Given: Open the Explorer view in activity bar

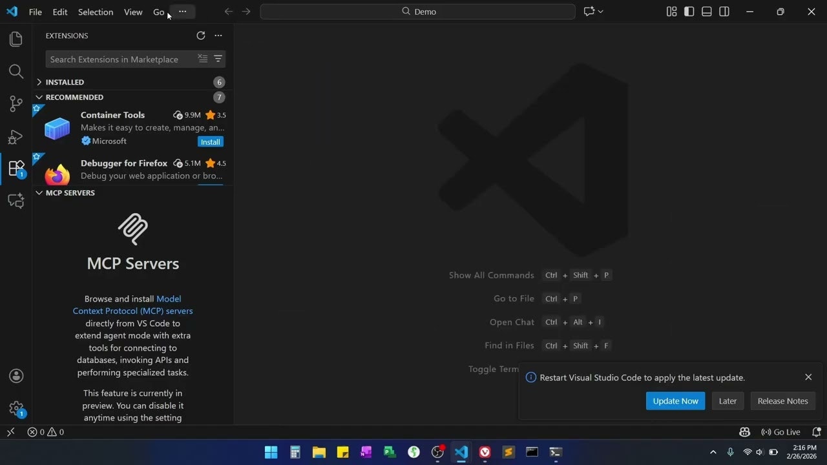Looking at the screenshot, I should coord(16,39).
